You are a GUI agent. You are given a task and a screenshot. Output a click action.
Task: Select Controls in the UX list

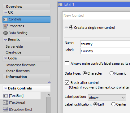26,20
